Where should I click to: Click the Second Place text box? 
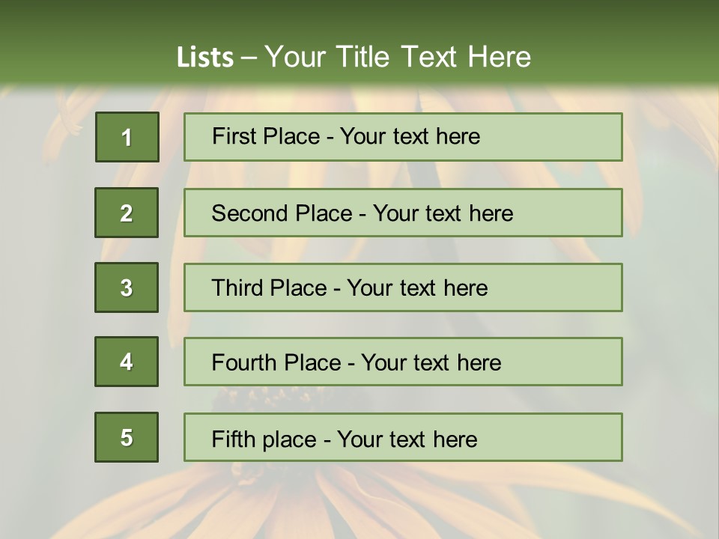point(403,213)
